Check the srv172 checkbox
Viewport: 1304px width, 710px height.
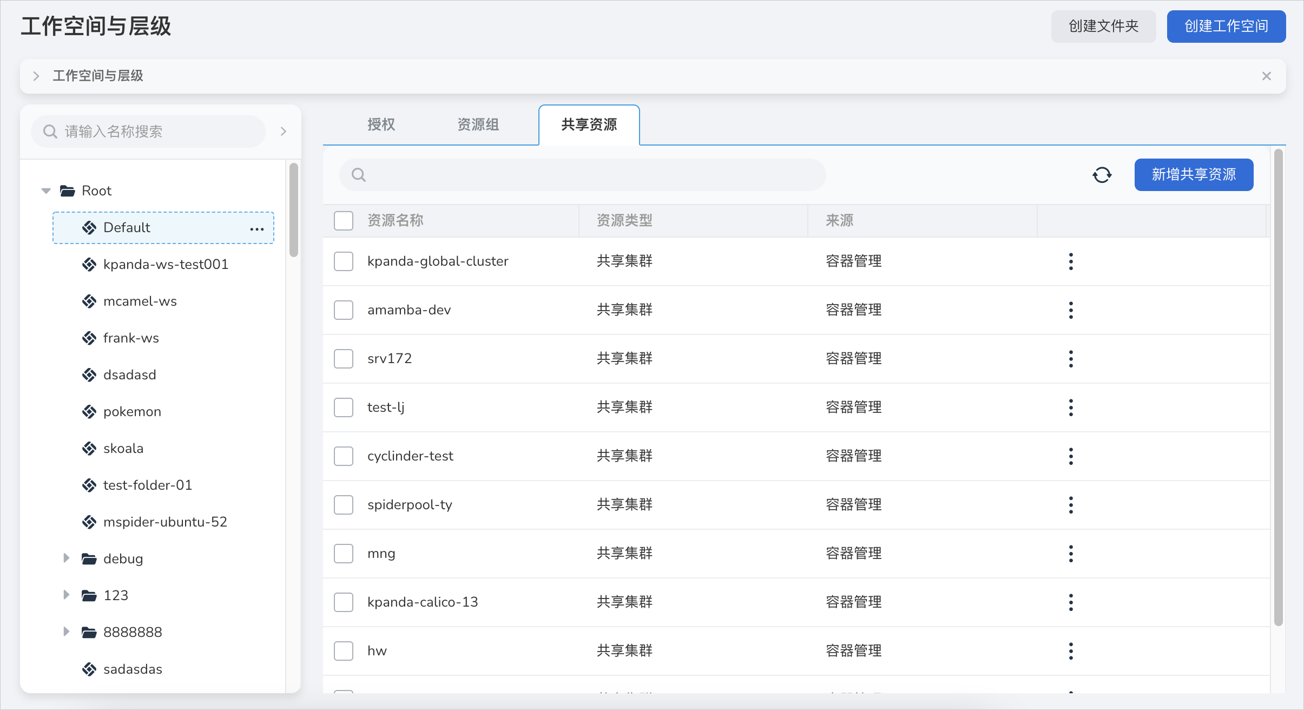(344, 359)
